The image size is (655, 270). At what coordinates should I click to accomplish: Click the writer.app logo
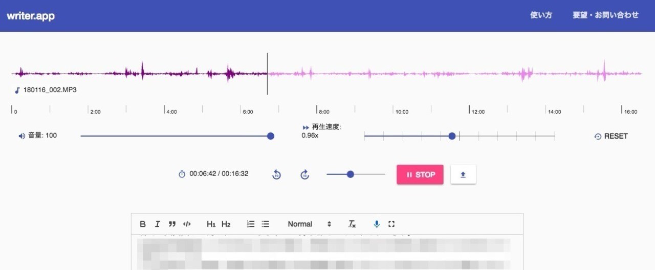[x=31, y=16]
